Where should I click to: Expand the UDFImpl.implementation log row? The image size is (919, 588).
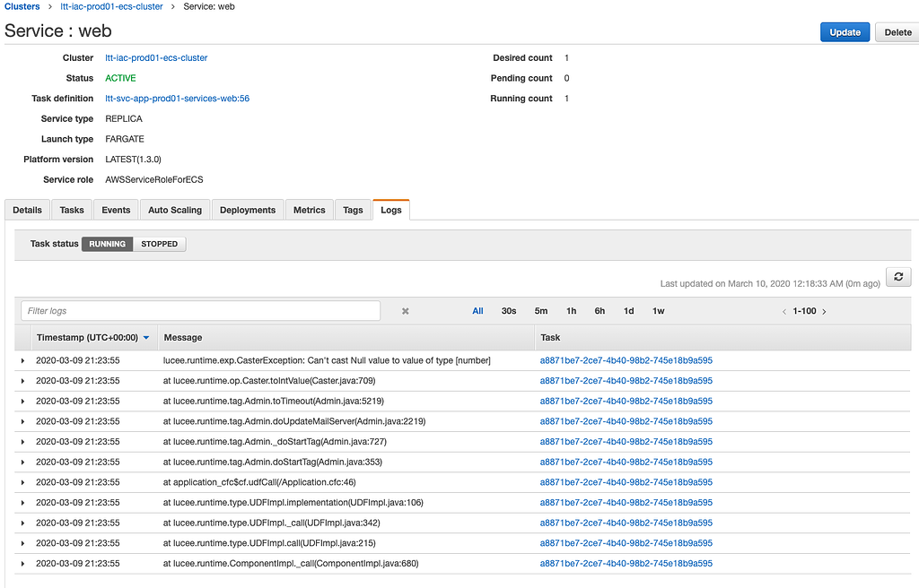click(x=22, y=503)
